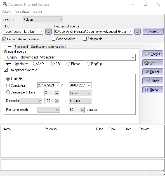Image resolution: width=165 pixels, height=176 pixels.
Task: Open the 28/09/2021 end date picker
Action: (x=89, y=85)
